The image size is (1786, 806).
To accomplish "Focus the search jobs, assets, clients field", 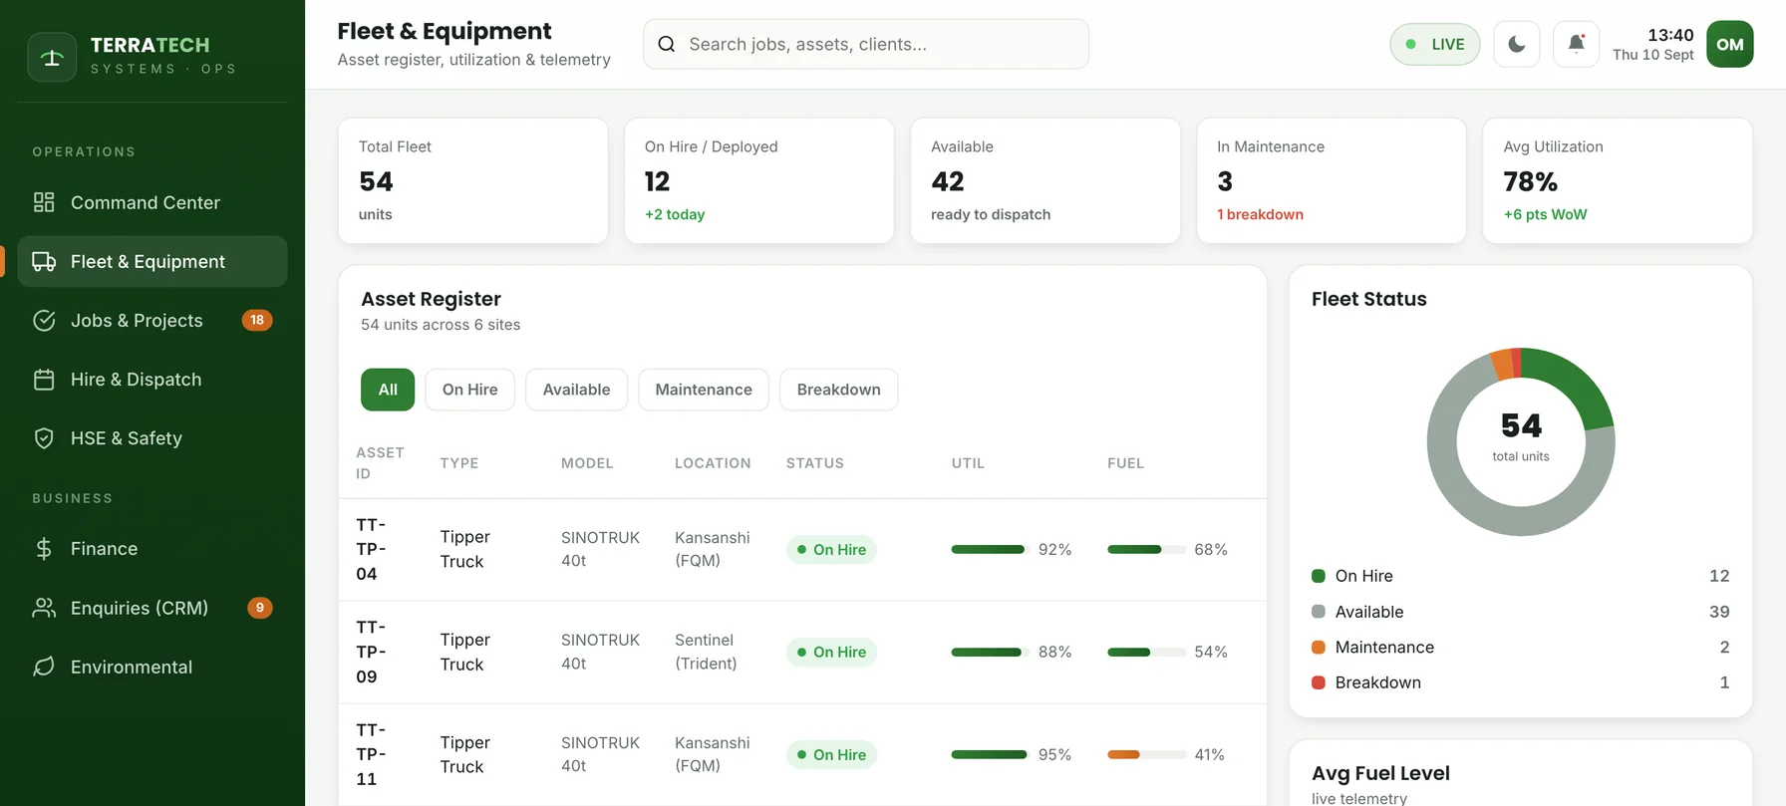I will [865, 44].
